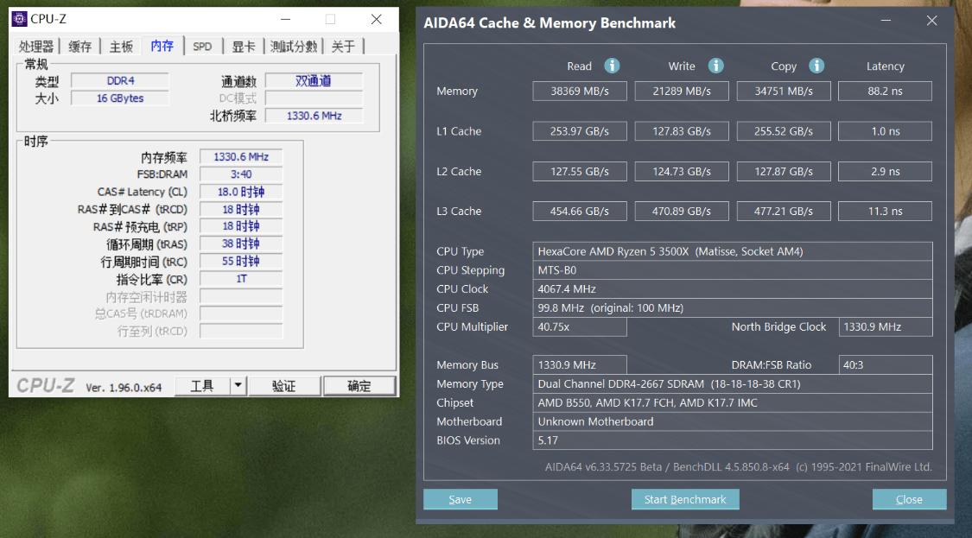The width and height of the screenshot is (972, 538).
Task: Click the Save button in AIDA64
Action: 460,499
